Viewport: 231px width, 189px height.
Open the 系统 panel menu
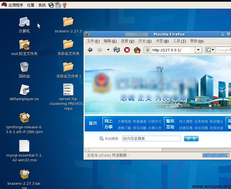coord(42,5)
